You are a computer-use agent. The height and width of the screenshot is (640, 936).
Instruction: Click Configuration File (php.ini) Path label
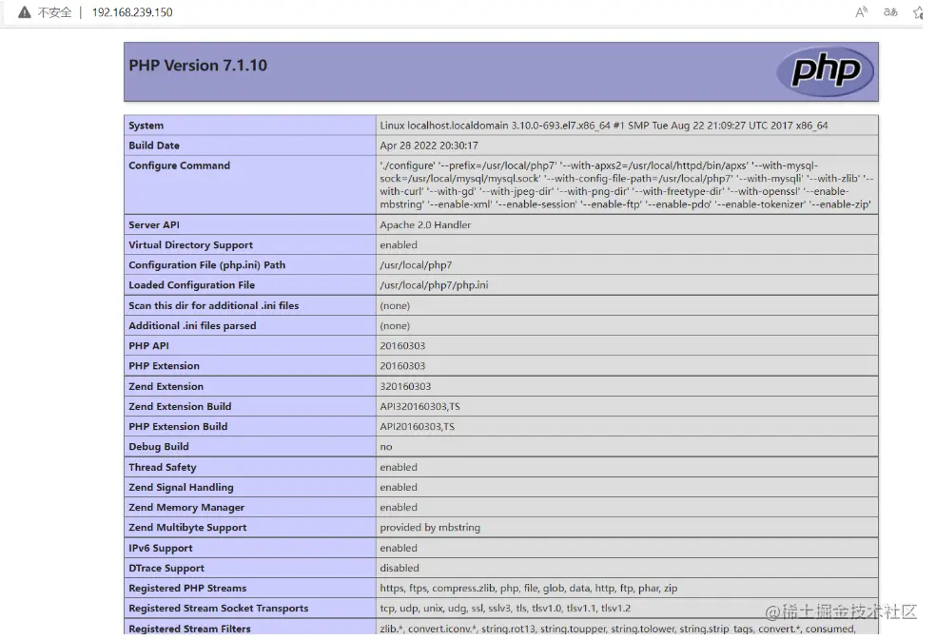coord(207,265)
